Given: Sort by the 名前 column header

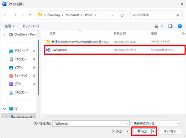Looking at the screenshot, I should (x=52, y=33).
